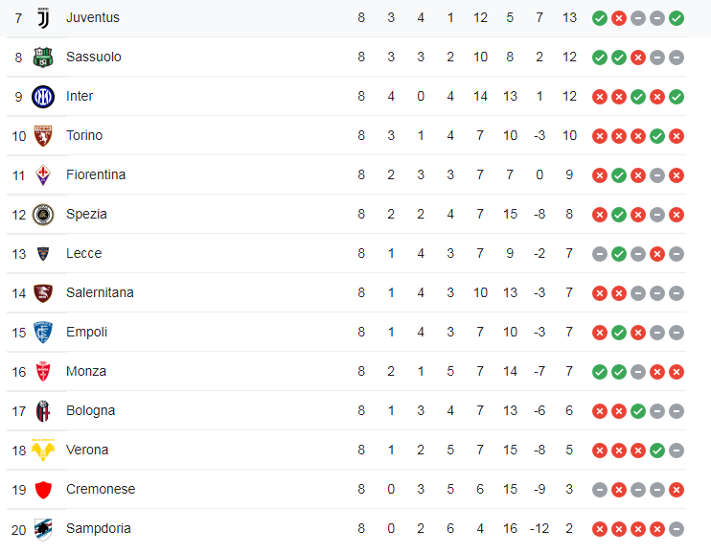This screenshot has height=555, width=711.
Task: Open the Spezia team link
Action: (x=86, y=214)
